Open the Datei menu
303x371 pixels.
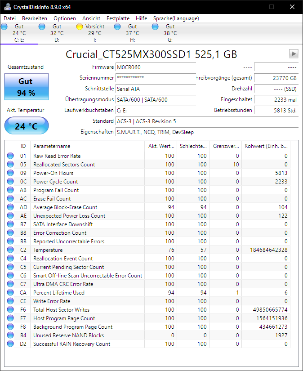pyautogui.click(x=10, y=18)
